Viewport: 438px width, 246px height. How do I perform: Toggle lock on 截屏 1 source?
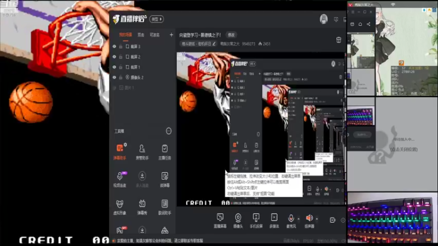pyautogui.click(x=120, y=67)
